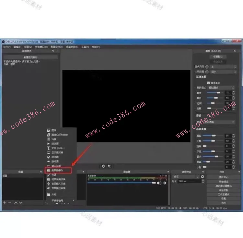Choose the Video Capture Device camera icon

tap(49, 179)
